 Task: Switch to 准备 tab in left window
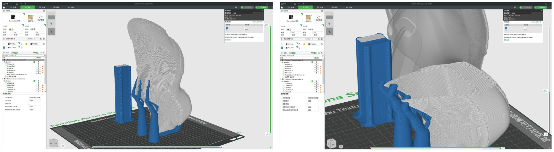13,7
